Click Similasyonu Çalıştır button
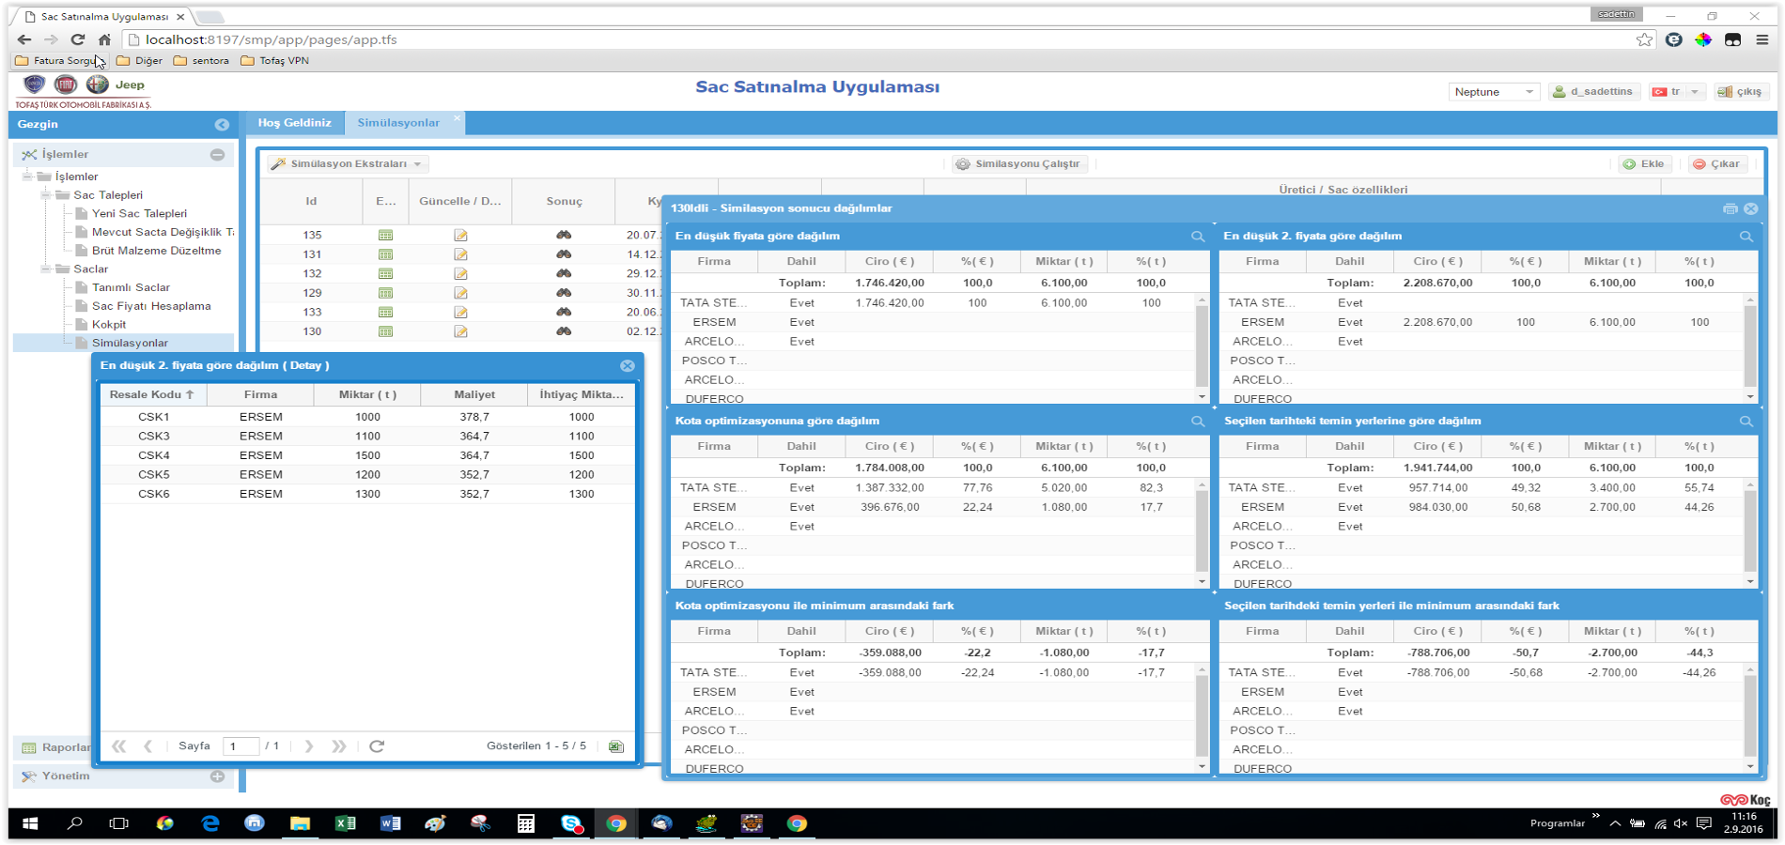Image resolution: width=1785 pixels, height=845 pixels. [x=1019, y=164]
